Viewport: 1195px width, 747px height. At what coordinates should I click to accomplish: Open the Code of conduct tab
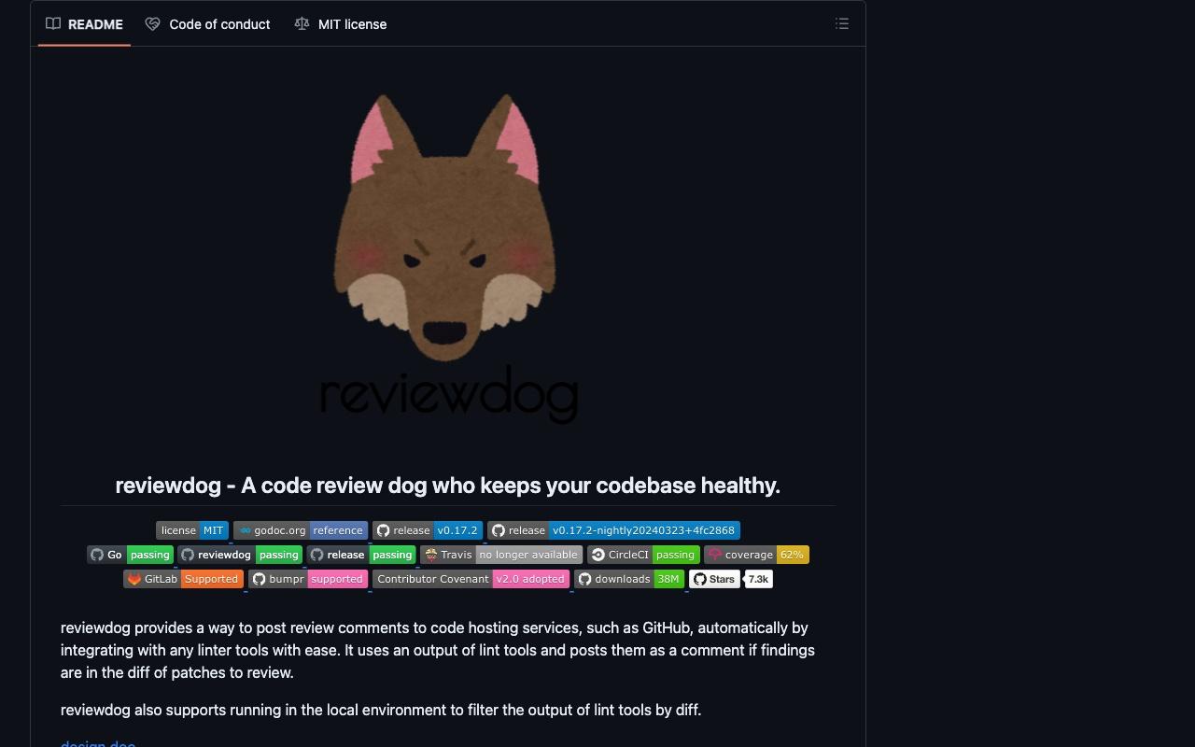[x=207, y=24]
